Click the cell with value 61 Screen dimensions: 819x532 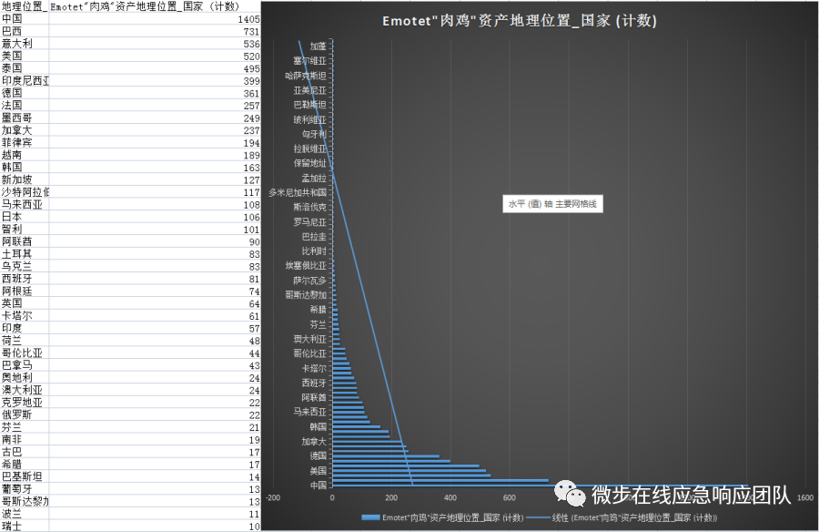click(x=155, y=316)
